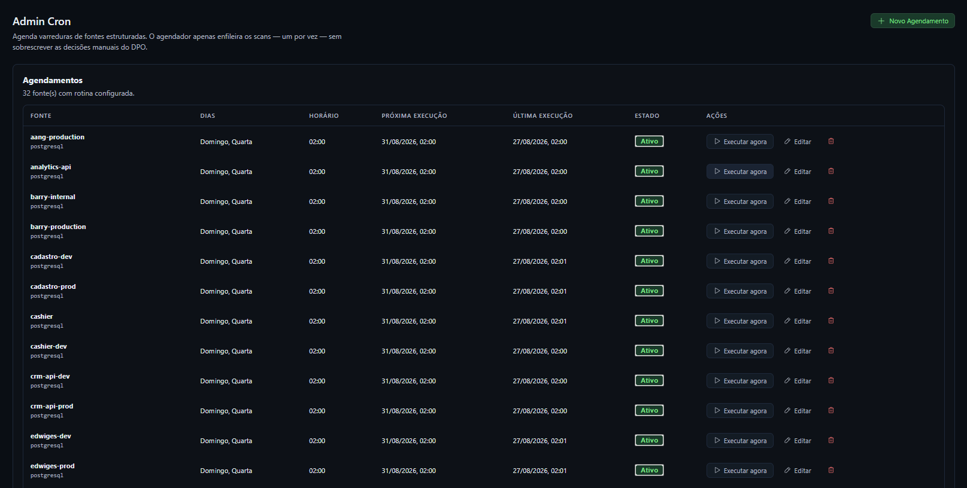
Task: Open Editar for barry-production
Action: tap(798, 231)
